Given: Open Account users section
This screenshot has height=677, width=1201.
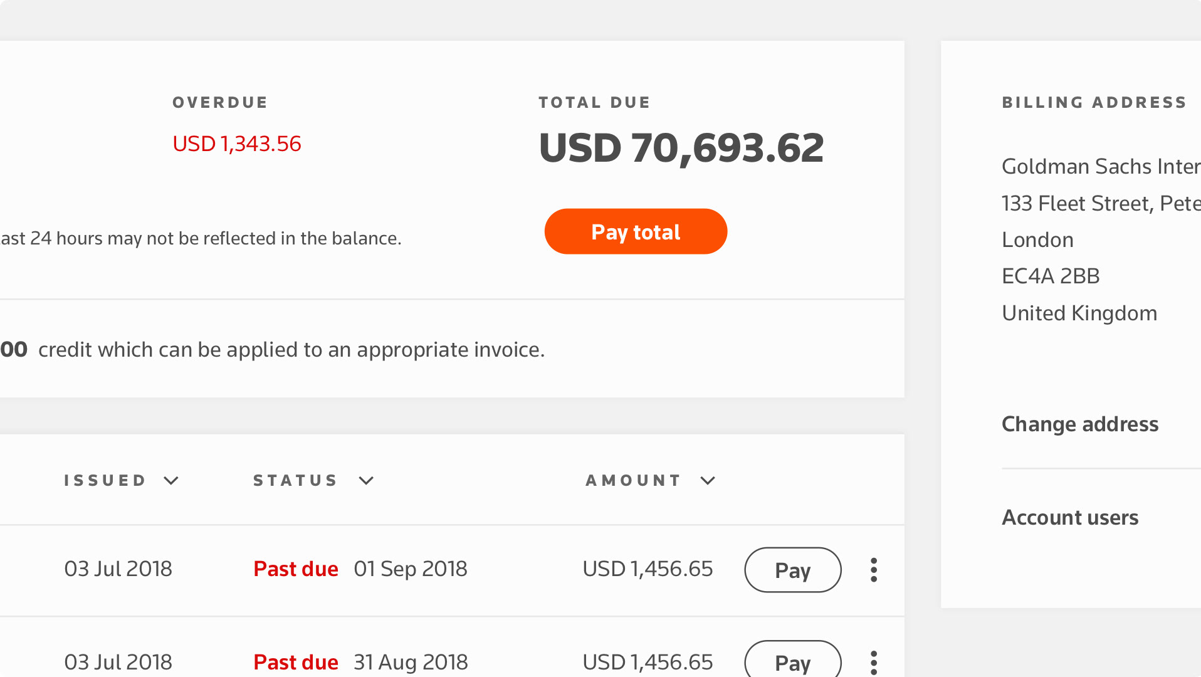Looking at the screenshot, I should click(1070, 518).
